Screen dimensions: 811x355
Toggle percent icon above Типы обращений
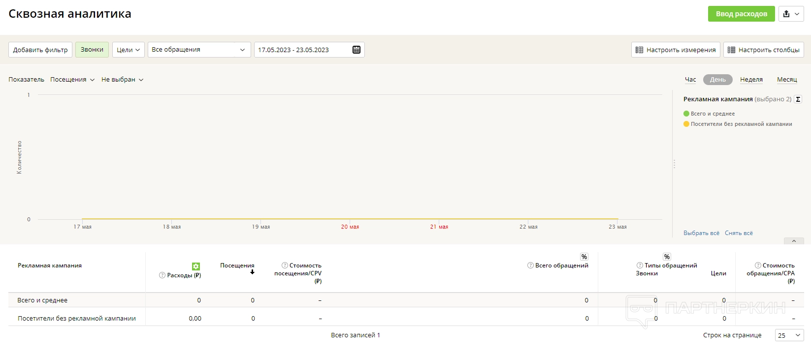click(667, 257)
